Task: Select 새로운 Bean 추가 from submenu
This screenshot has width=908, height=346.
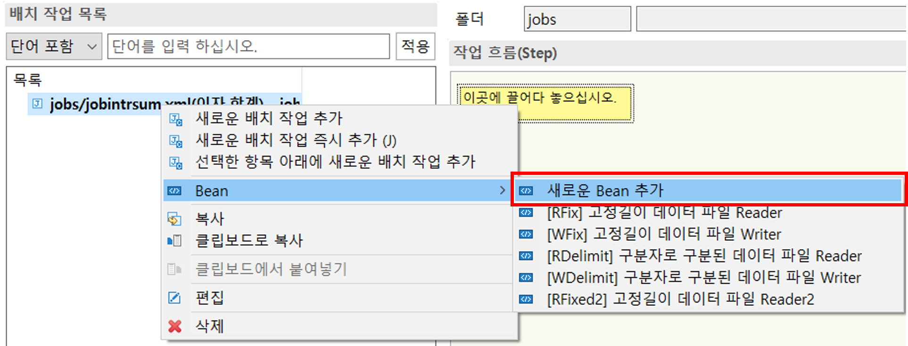Action: pyautogui.click(x=605, y=190)
